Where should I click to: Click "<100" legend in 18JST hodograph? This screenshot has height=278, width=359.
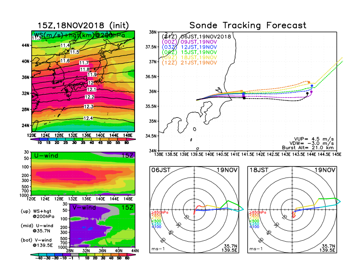254,227
